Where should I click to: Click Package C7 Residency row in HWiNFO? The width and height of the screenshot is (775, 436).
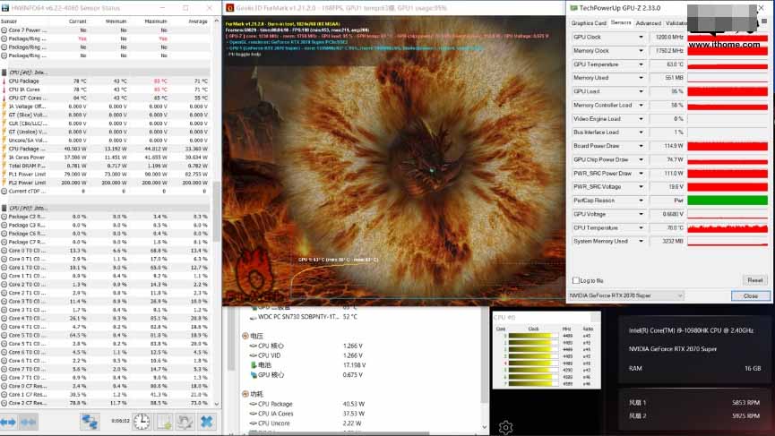pos(105,242)
